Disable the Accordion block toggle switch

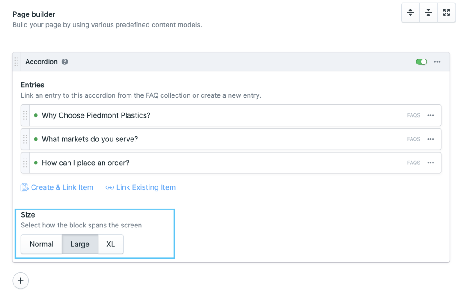click(x=421, y=62)
